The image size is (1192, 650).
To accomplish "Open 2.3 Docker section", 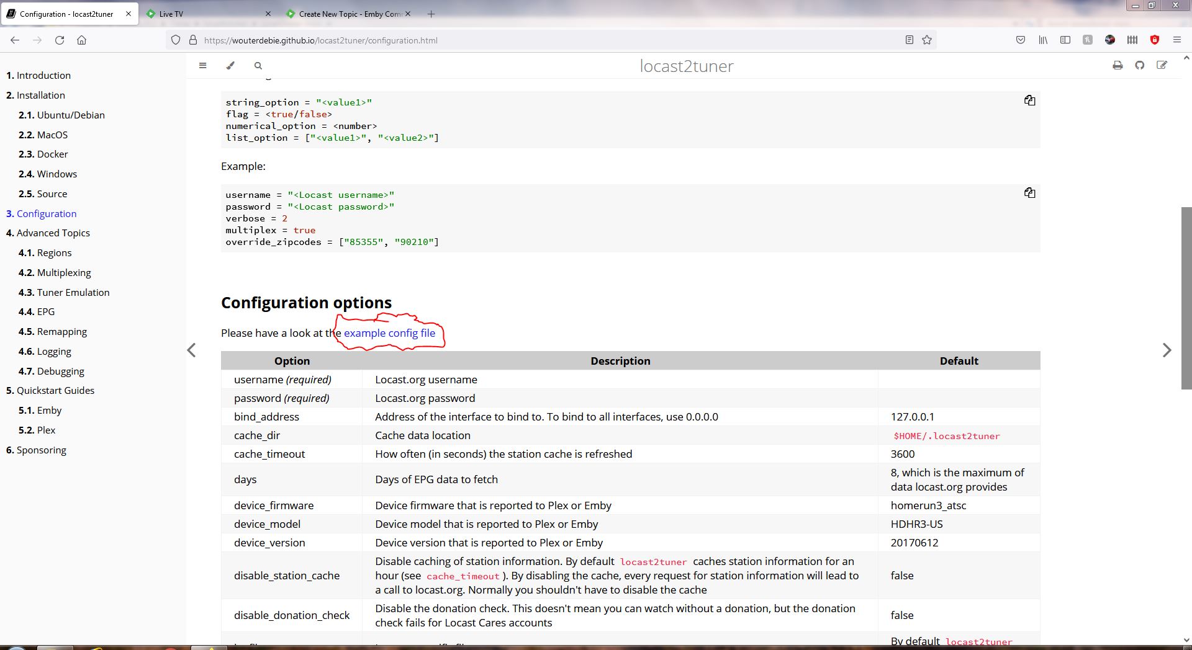I will [x=43, y=154].
